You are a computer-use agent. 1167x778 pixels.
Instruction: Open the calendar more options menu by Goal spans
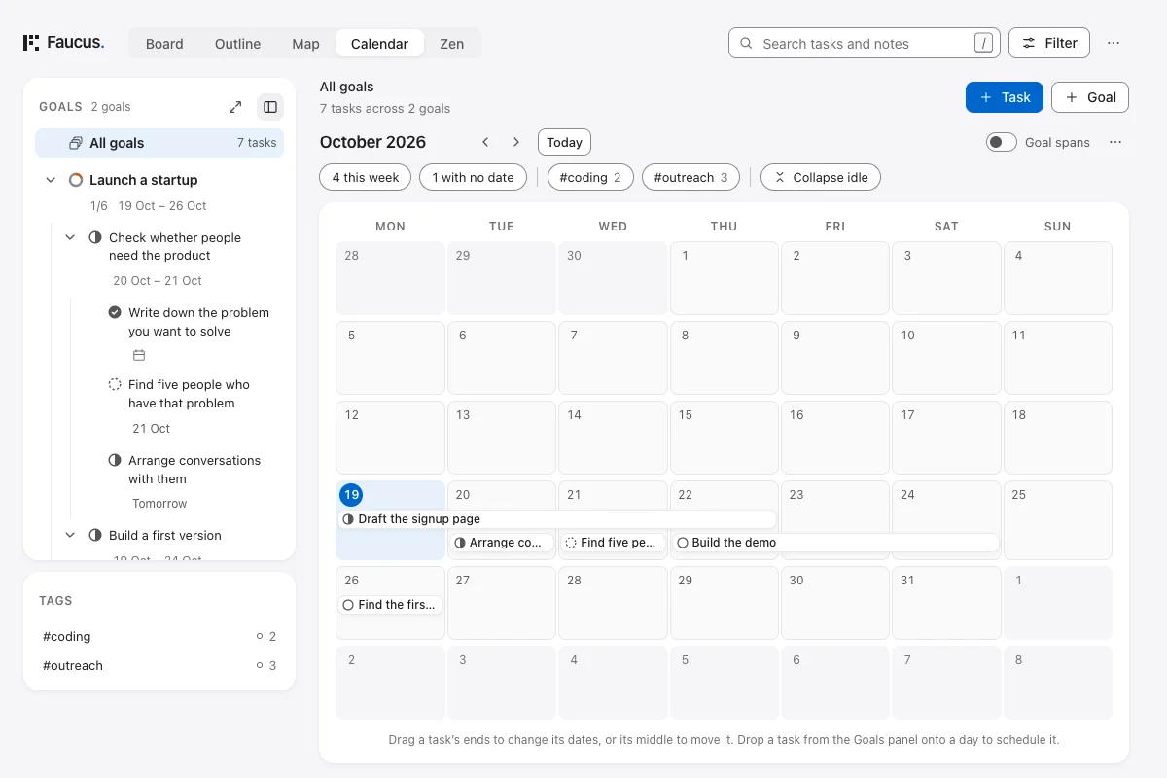point(1115,142)
